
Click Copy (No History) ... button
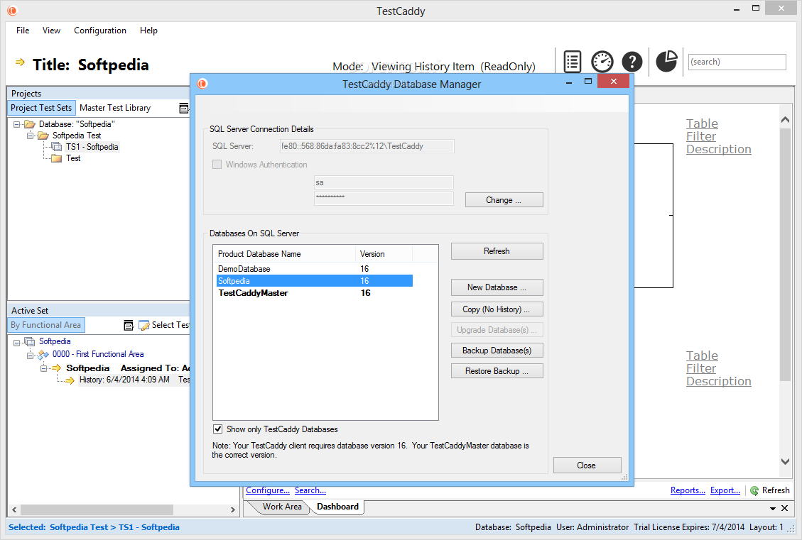pos(497,309)
